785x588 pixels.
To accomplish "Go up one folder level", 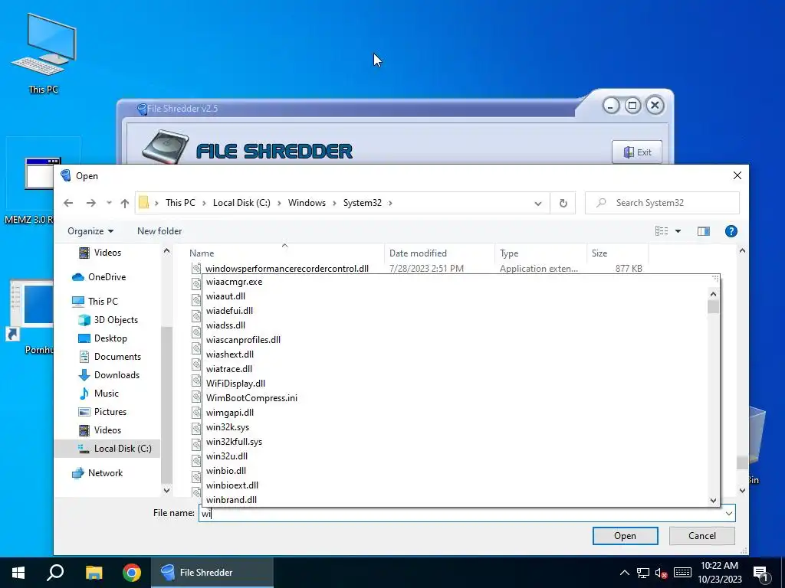I will tap(125, 203).
